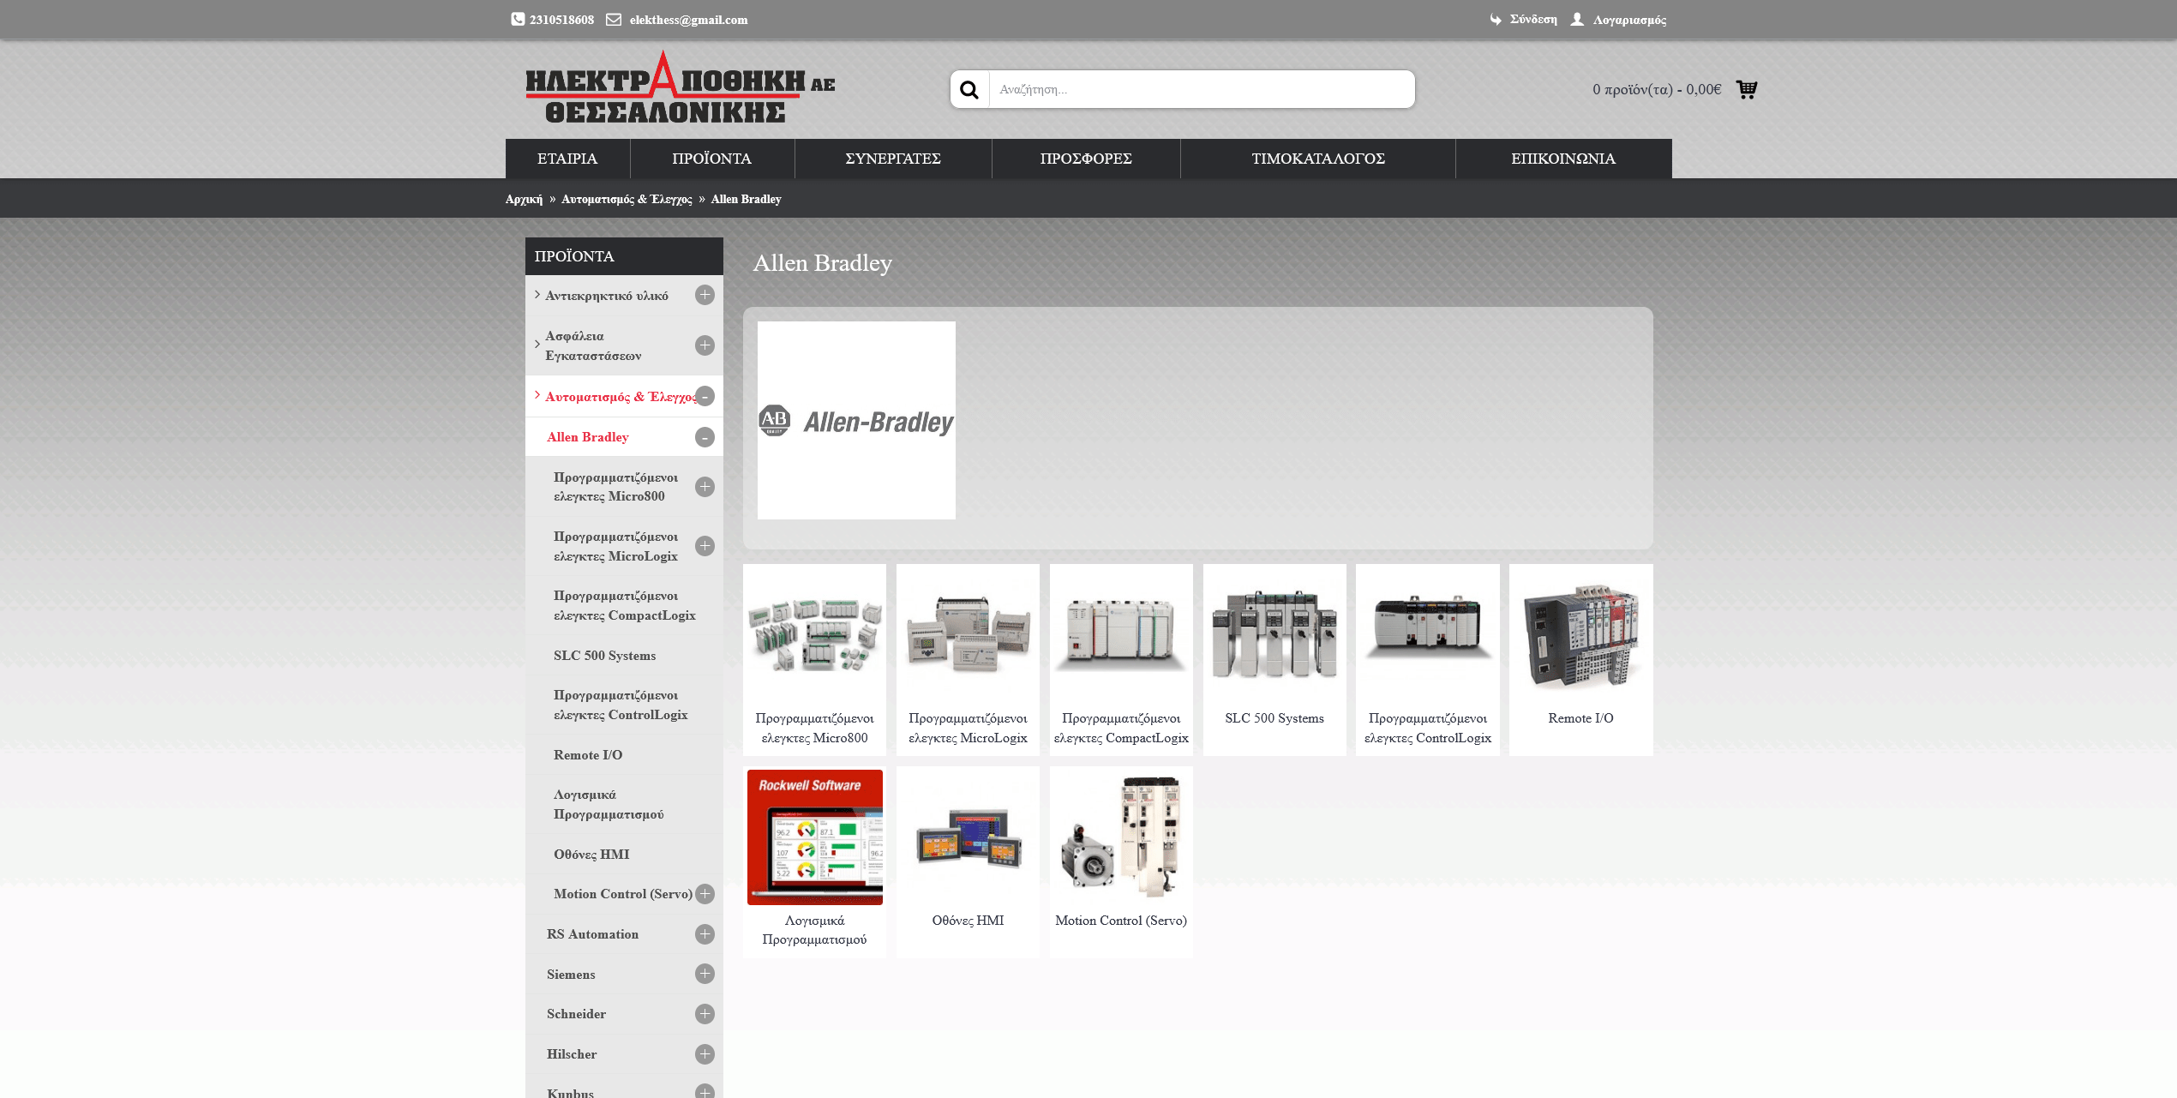Click the user account icon

[x=1577, y=19]
